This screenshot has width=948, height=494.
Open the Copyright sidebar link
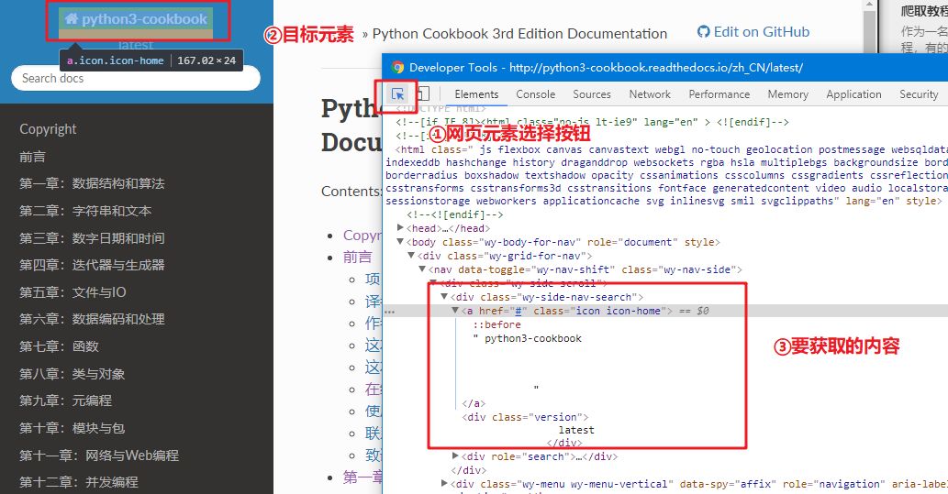[x=48, y=129]
